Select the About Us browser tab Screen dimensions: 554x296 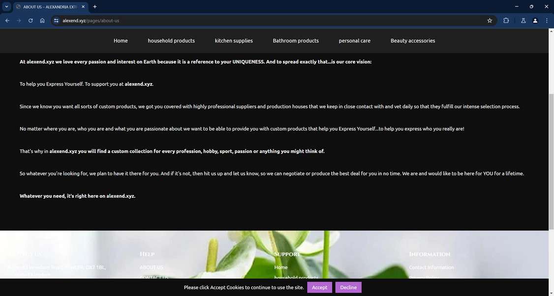tap(51, 7)
